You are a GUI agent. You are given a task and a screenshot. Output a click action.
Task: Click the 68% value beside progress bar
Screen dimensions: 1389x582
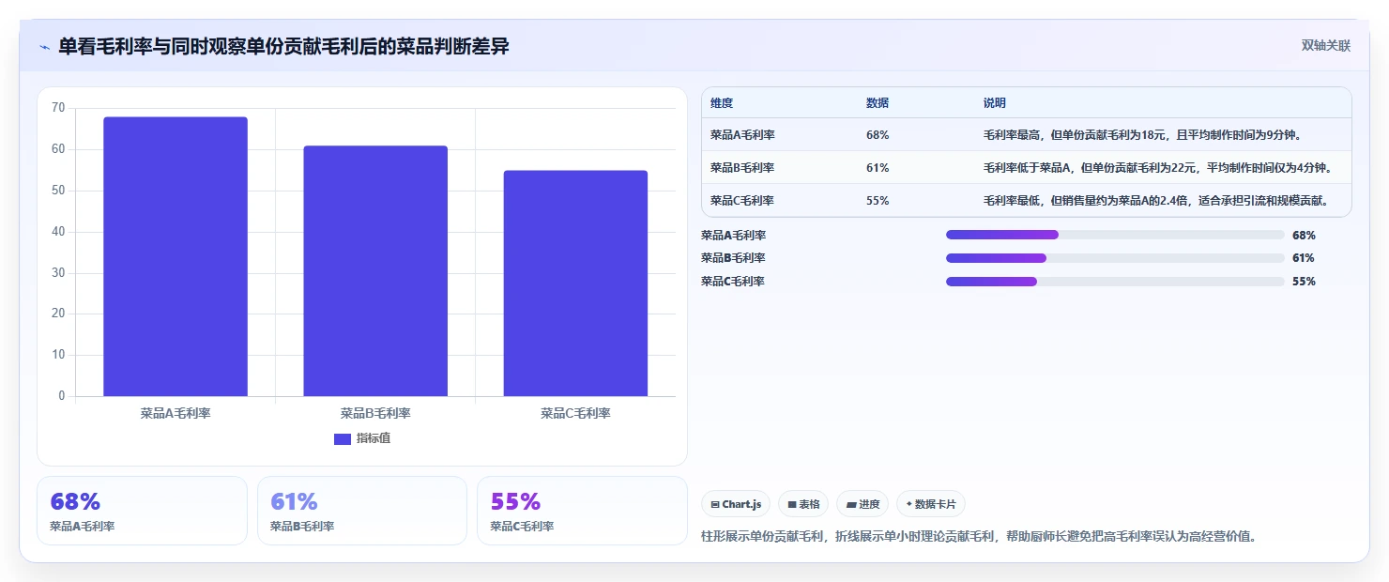1304,236
